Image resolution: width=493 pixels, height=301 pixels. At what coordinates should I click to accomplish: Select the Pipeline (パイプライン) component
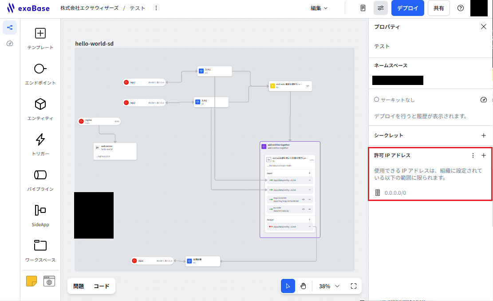click(40, 180)
